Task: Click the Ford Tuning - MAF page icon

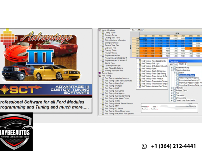Action: point(103,106)
